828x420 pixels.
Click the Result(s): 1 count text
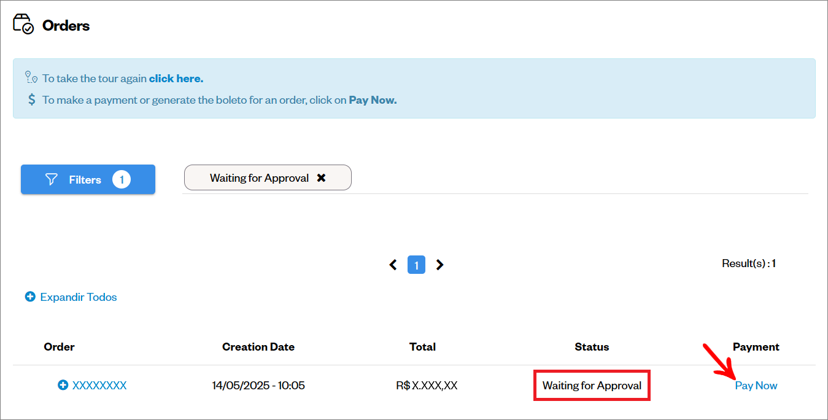pos(749,263)
